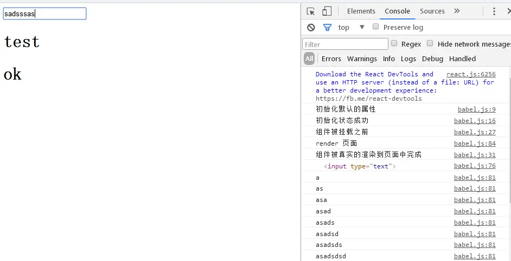Toggle the console filter funnel icon
The height and width of the screenshot is (261, 511).
pos(327,27)
